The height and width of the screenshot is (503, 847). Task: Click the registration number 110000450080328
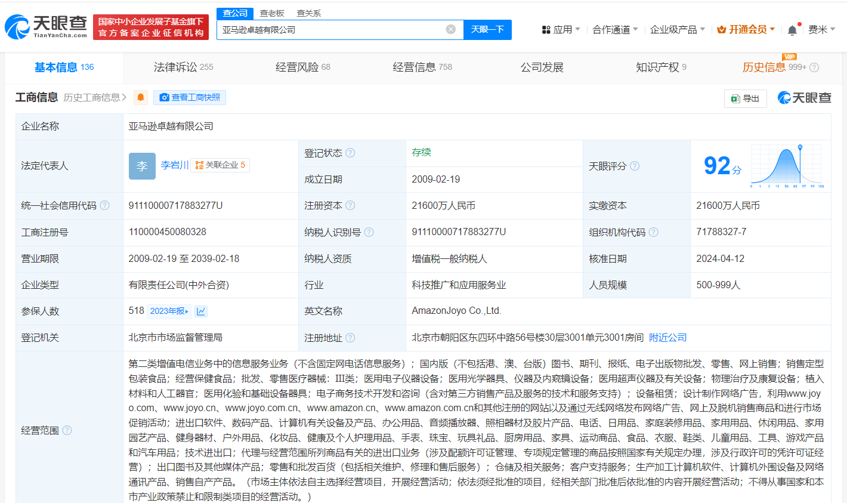[x=168, y=232]
